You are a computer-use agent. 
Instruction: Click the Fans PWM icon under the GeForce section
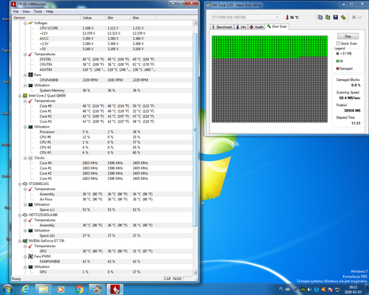pyautogui.click(x=30, y=257)
